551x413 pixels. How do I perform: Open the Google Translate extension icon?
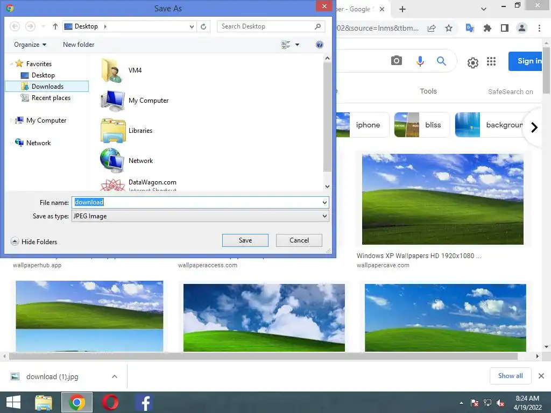coord(470,28)
